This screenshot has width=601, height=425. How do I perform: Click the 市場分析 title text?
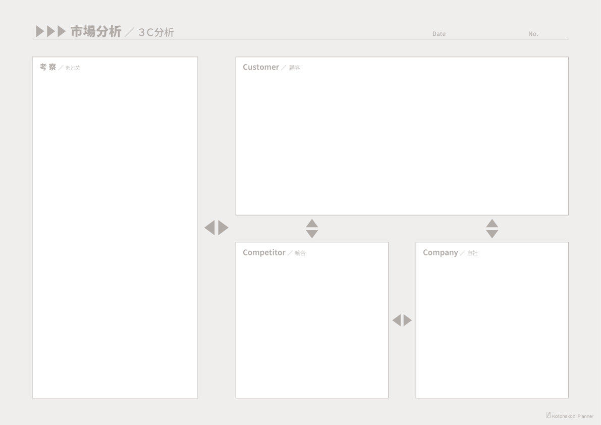pyautogui.click(x=96, y=31)
